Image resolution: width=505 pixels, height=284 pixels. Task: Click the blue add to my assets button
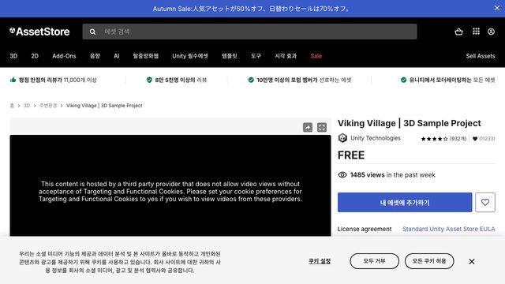point(405,202)
